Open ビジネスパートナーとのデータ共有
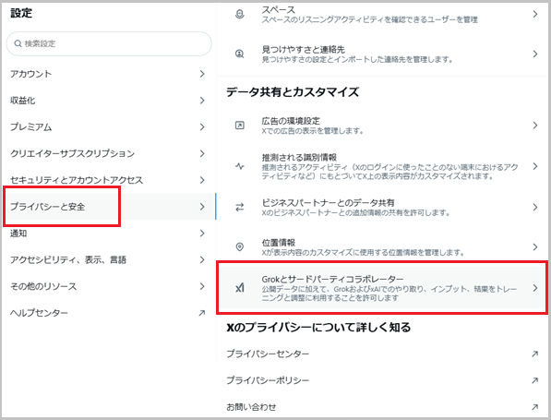The width and height of the screenshot is (551, 420). click(383, 208)
